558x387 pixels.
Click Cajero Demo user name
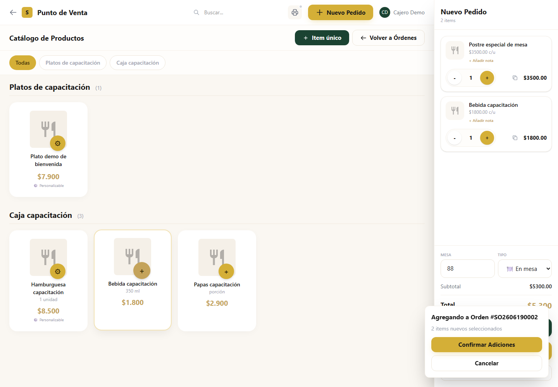coord(409,12)
